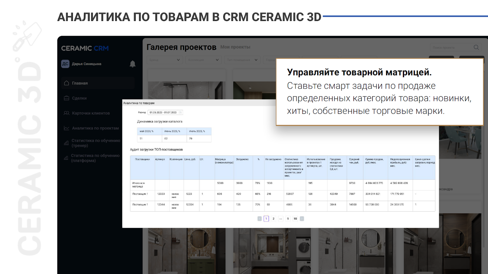
Task: Go to previous page with left arrow
Action: [x=260, y=219]
